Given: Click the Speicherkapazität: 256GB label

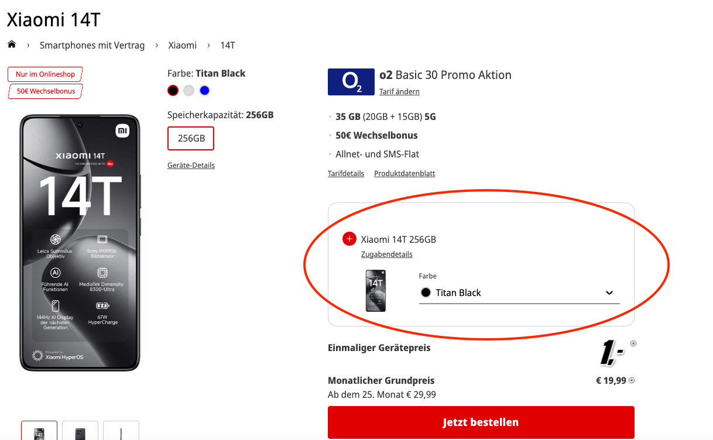Looking at the screenshot, I should pos(221,115).
